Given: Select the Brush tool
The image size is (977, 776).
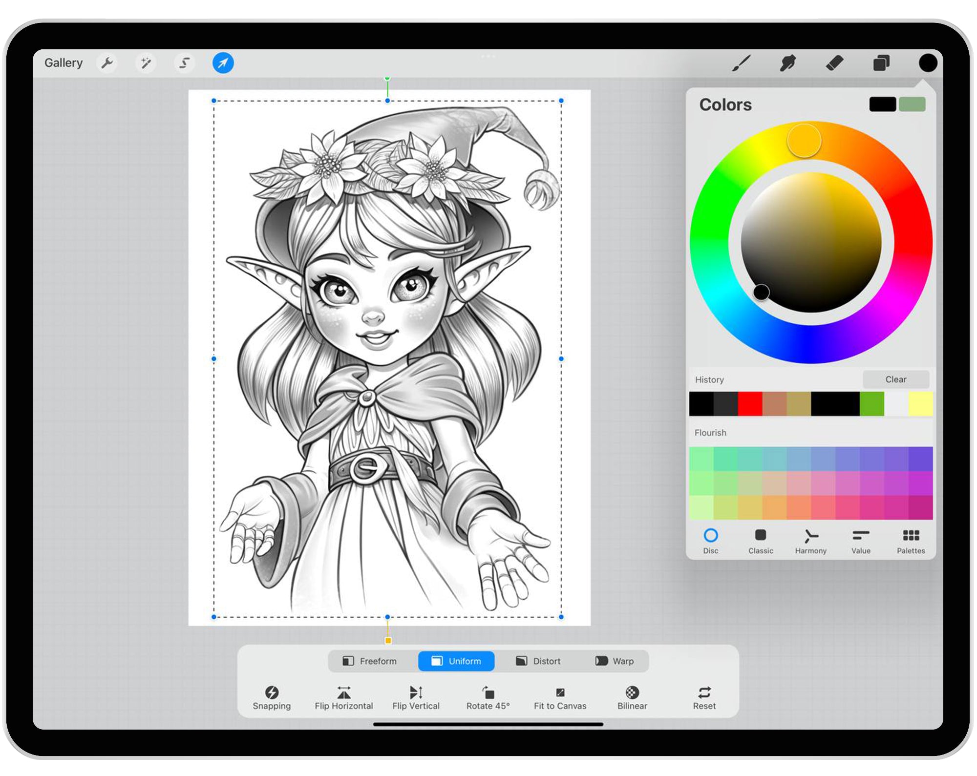Looking at the screenshot, I should 741,63.
